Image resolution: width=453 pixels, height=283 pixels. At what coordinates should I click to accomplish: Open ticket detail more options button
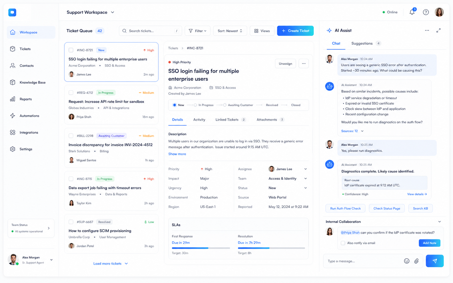(304, 64)
